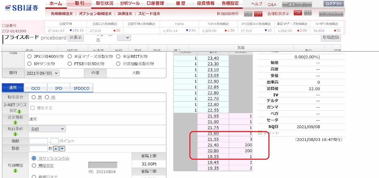
Task: Turn 各種指数表示 OFF
Action: tap(307, 13)
